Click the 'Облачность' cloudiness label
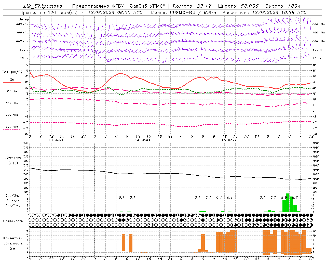This screenshot has width=326, height=261. click(13, 221)
